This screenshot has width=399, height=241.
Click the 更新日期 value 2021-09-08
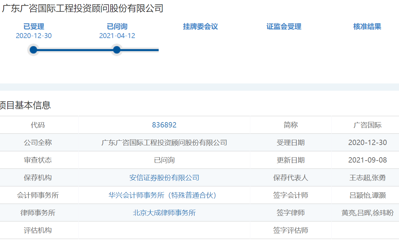point(367,160)
